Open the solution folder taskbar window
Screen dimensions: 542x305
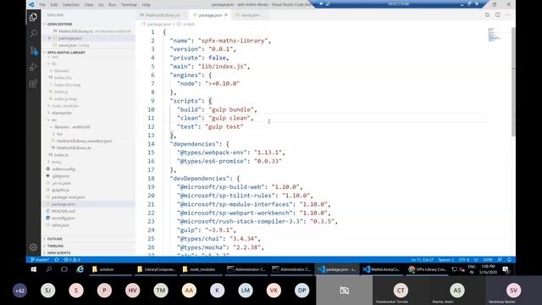point(111,269)
